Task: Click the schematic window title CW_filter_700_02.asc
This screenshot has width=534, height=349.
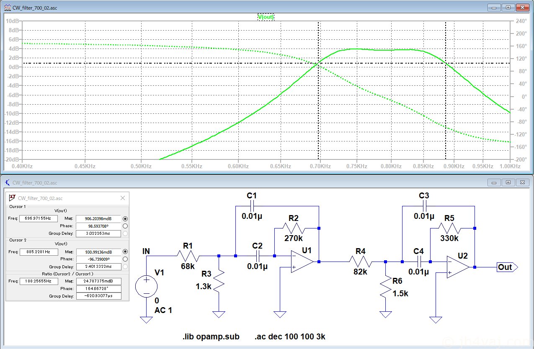Action: click(35, 182)
